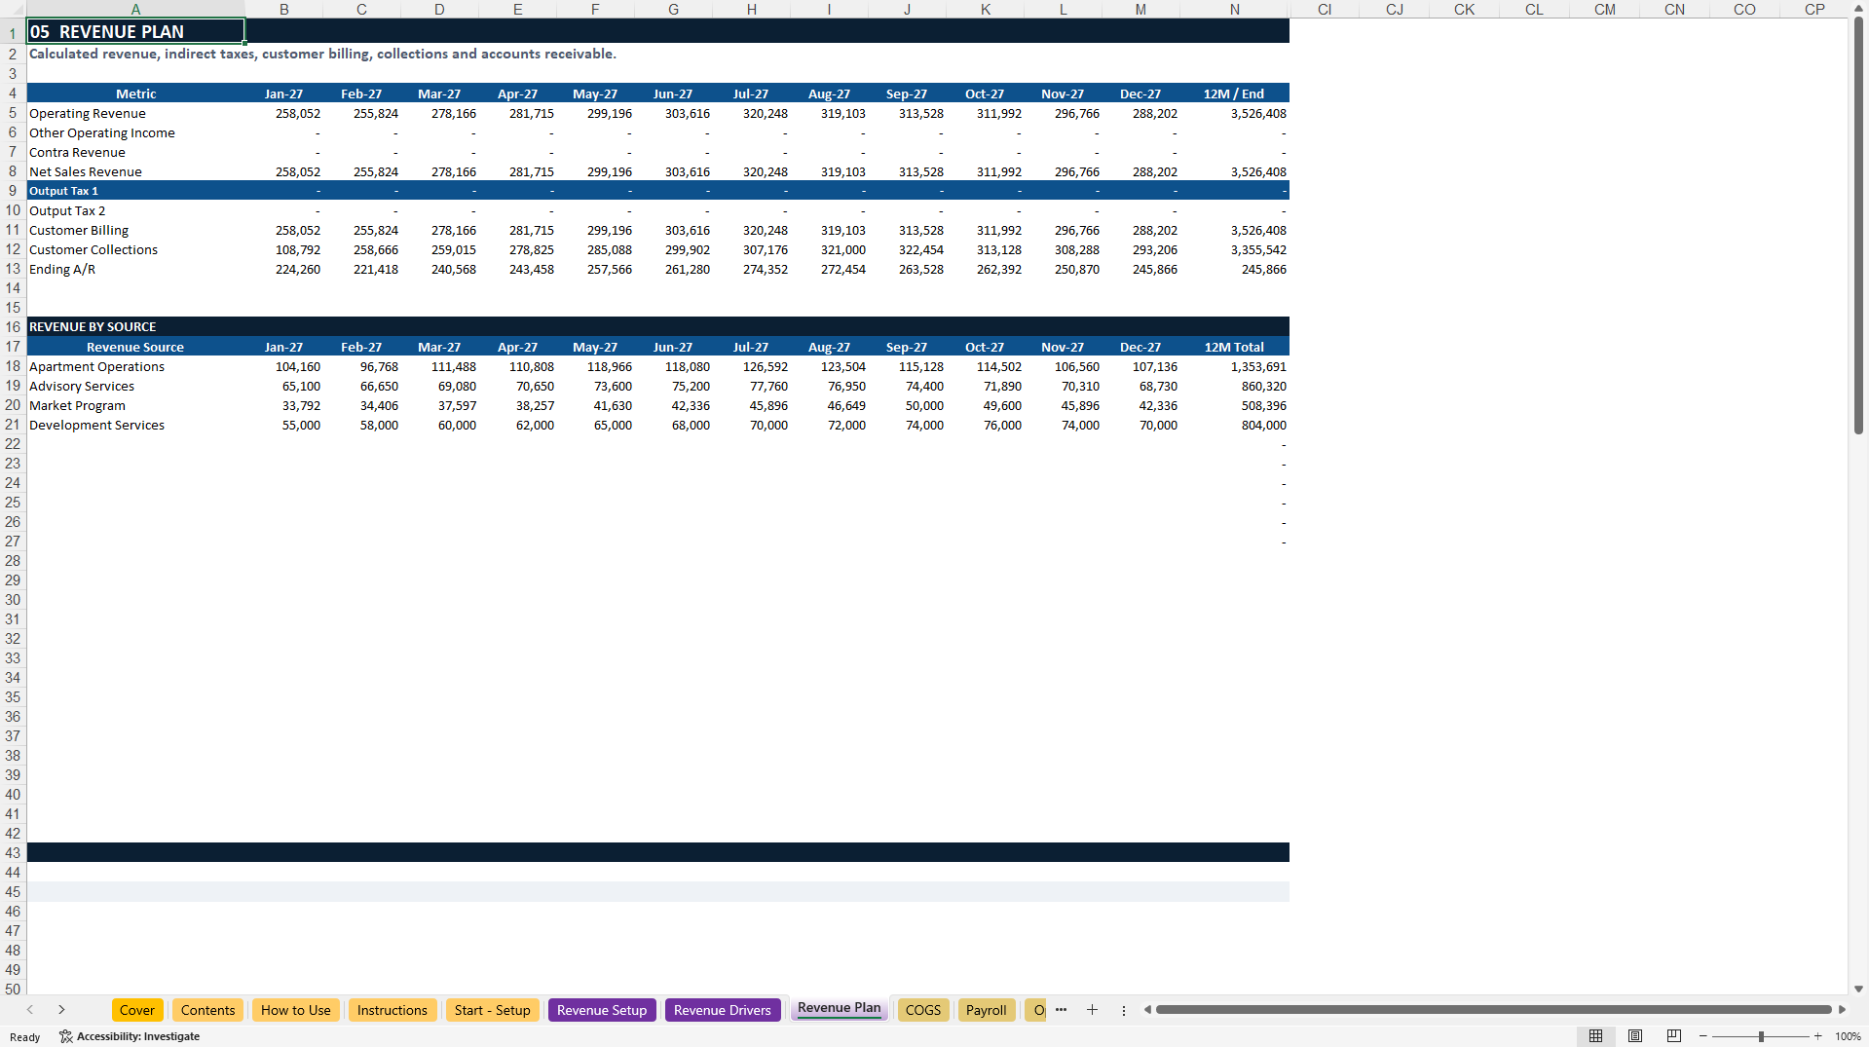Add a new sheet with plus icon
This screenshot has height=1047, width=1869.
[x=1092, y=1010]
